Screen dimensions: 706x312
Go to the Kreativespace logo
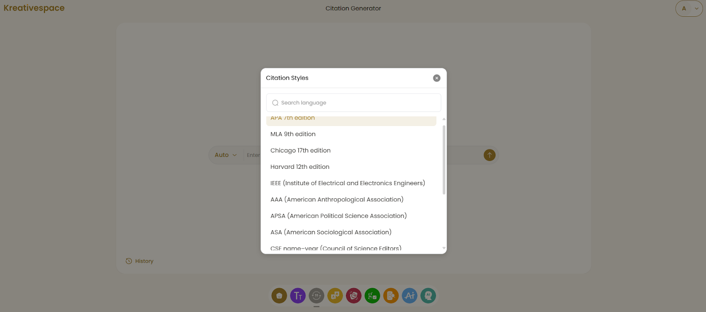[34, 7]
